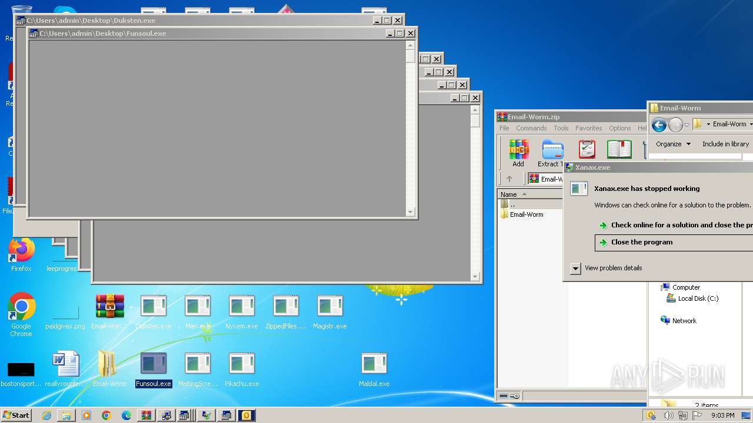
Task: Select the MeltingScre... desktop icon
Action: [x=198, y=370]
